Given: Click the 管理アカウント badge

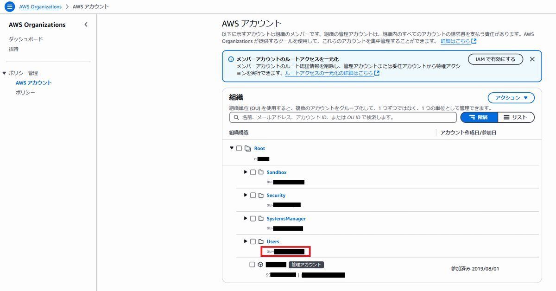Looking at the screenshot, I should click(306, 265).
